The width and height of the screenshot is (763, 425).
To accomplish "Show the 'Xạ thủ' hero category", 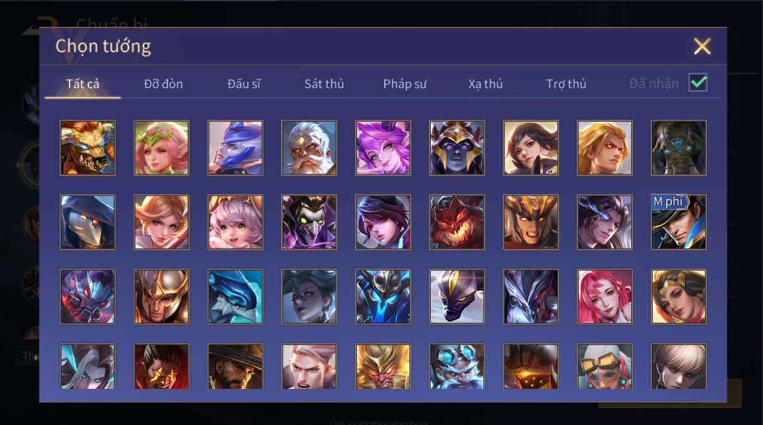I will point(485,84).
